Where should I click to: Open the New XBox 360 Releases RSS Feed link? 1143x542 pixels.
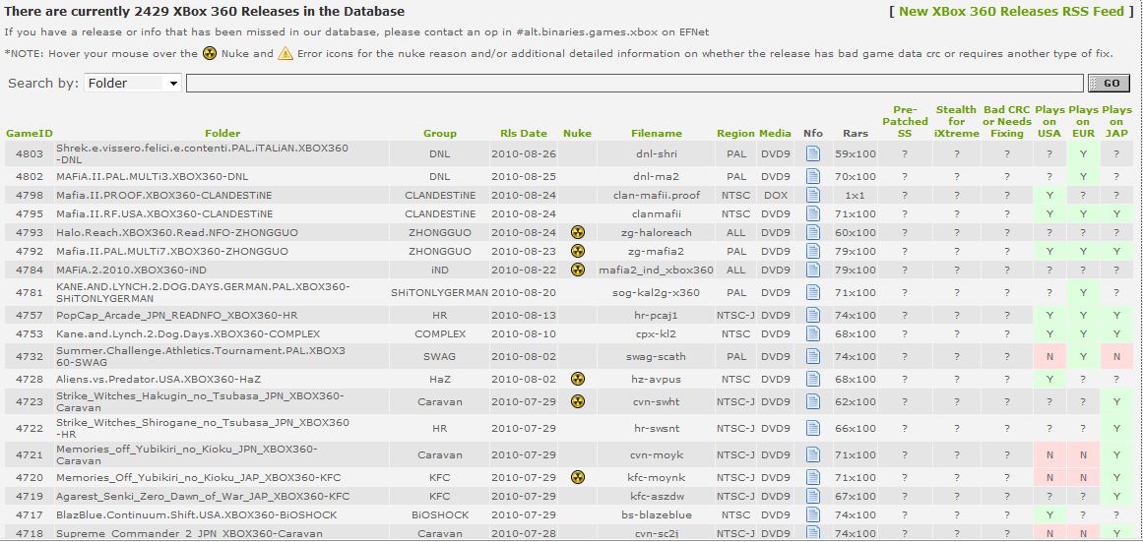pos(1011,12)
